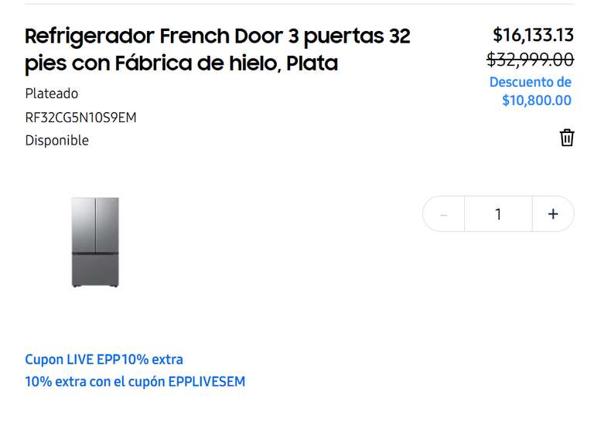Select the 'Descuento de' text above the amount
Image resolution: width=594 pixels, height=423 pixels.
click(x=531, y=82)
